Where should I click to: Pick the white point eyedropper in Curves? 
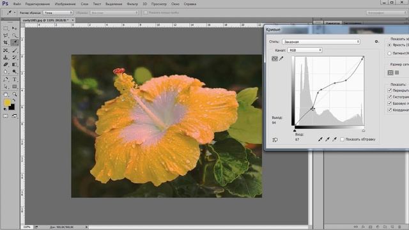[x=334, y=139]
